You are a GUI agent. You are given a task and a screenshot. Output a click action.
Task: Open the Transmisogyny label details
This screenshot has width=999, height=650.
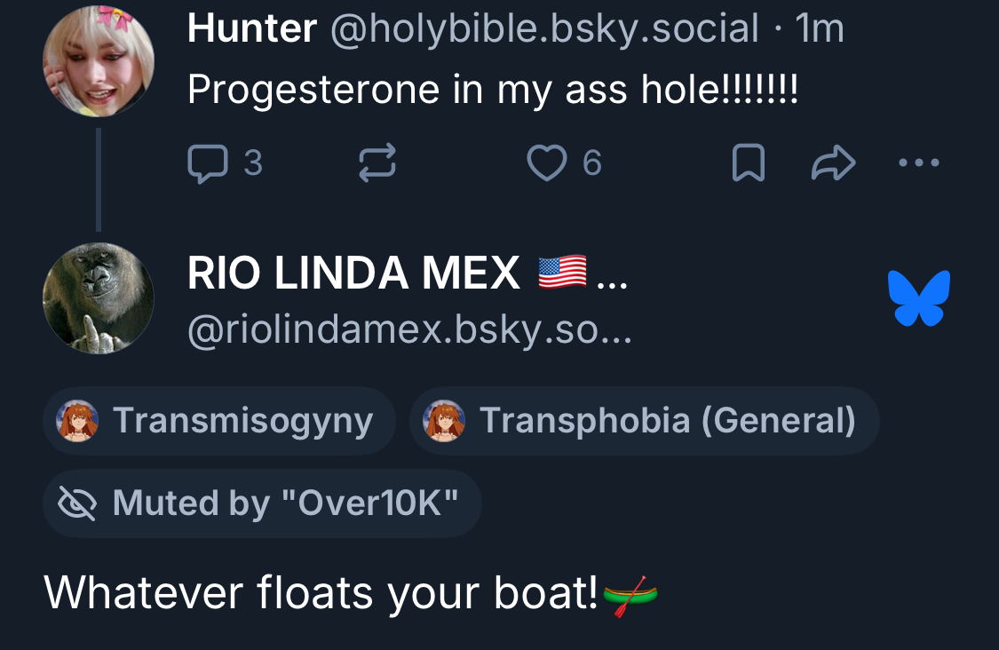218,421
